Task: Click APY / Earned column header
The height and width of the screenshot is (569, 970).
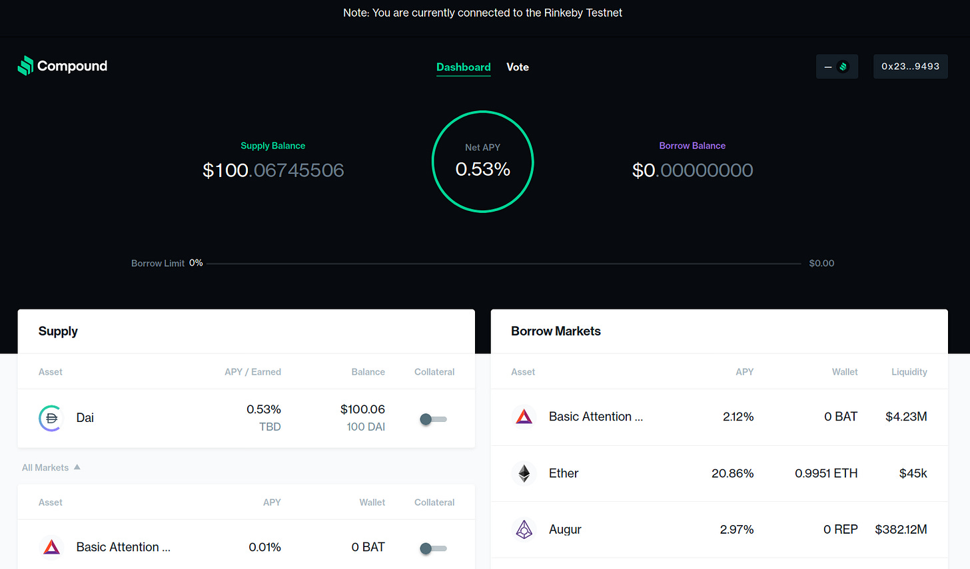Action: pos(252,372)
